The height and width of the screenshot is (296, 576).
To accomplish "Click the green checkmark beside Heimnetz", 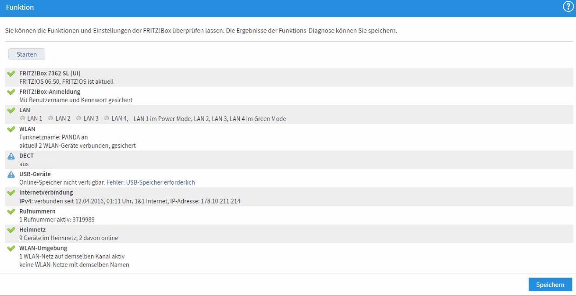I will coord(11,230).
